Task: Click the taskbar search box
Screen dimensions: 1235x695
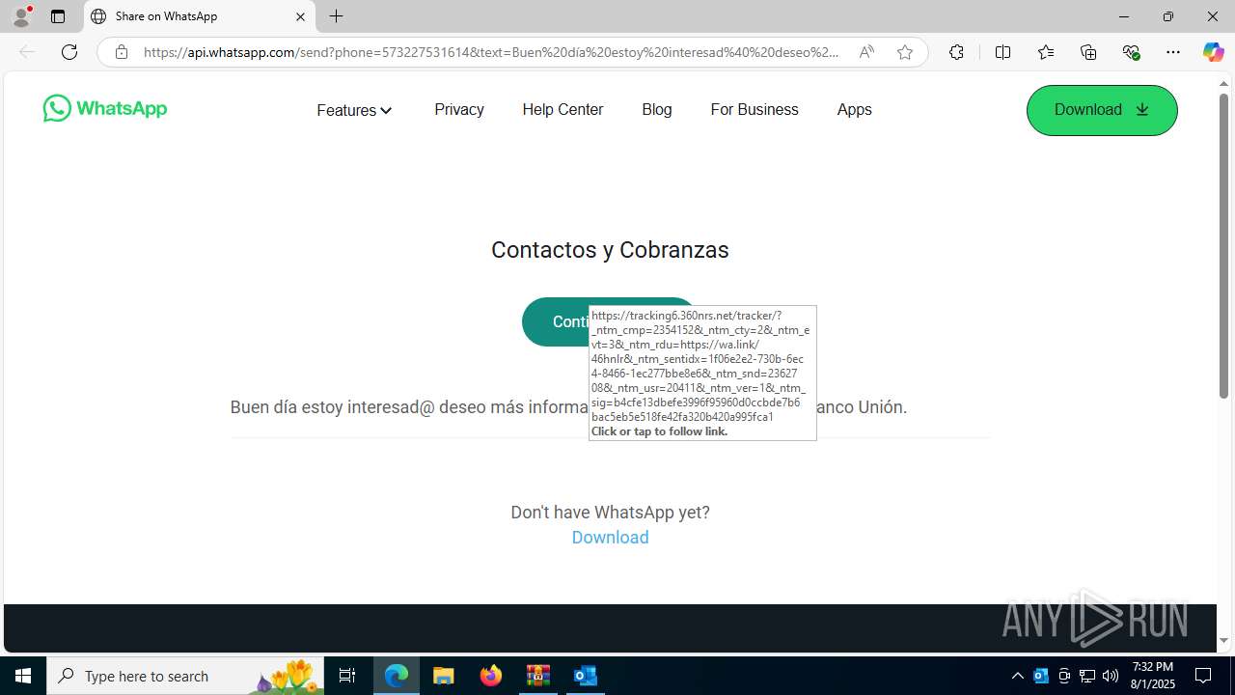Action: click(x=184, y=676)
